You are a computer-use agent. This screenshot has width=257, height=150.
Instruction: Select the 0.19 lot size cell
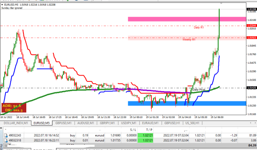(86, 136)
